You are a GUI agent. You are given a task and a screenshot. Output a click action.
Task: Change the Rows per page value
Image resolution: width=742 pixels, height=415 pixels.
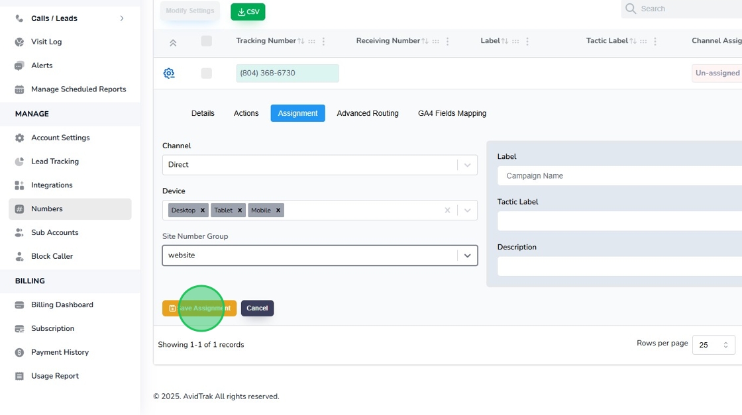coord(714,345)
